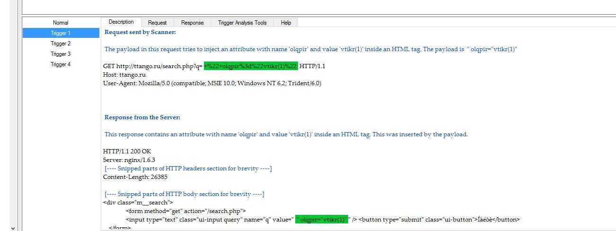Click the 'Content-Length: 26385' line
The height and width of the screenshot is (231, 616).
point(135,177)
